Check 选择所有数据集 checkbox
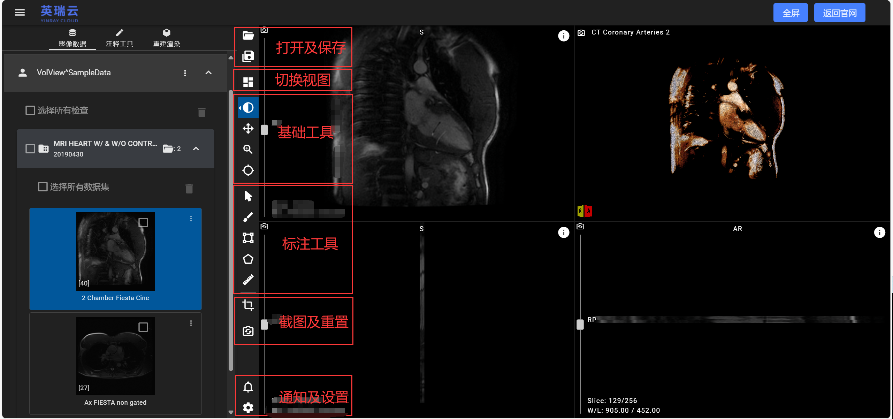893x419 pixels. (43, 187)
